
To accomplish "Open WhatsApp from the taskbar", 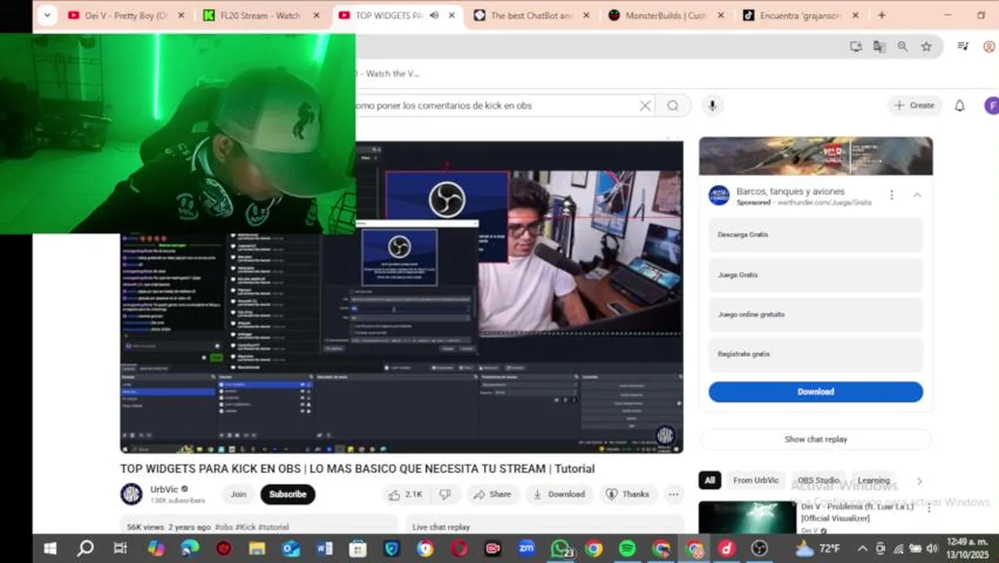I will pyautogui.click(x=560, y=549).
